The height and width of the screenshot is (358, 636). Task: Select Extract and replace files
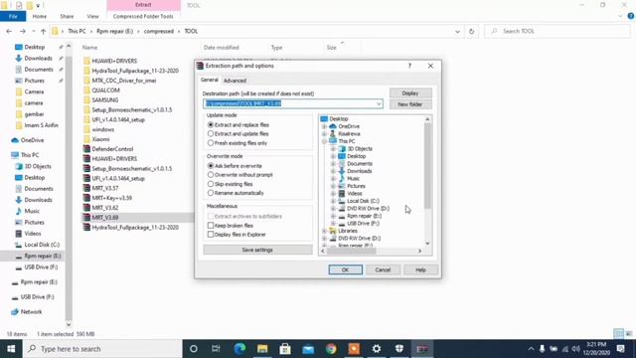coord(238,125)
